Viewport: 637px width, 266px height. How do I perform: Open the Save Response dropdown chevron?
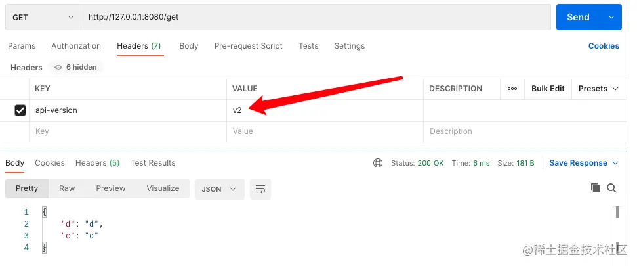(615, 163)
